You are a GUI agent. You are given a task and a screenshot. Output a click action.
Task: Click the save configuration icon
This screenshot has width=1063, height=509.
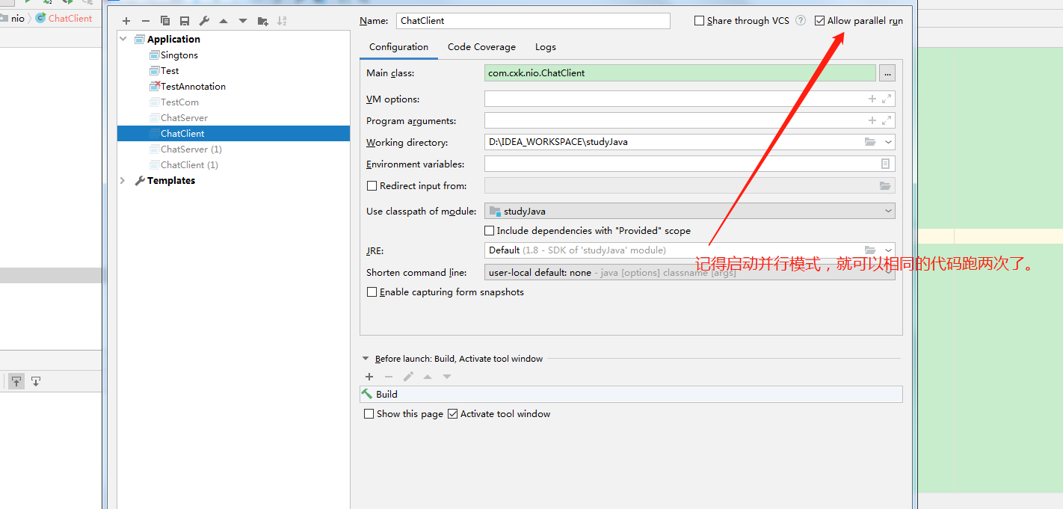(185, 21)
